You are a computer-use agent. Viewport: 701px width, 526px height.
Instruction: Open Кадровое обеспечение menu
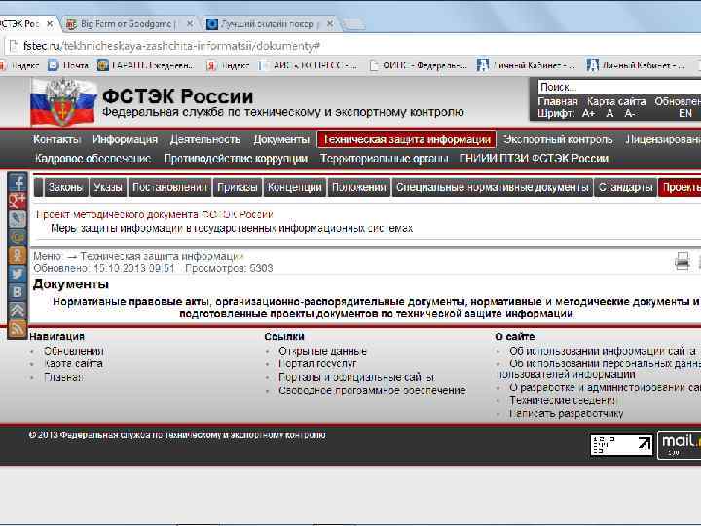(x=92, y=159)
